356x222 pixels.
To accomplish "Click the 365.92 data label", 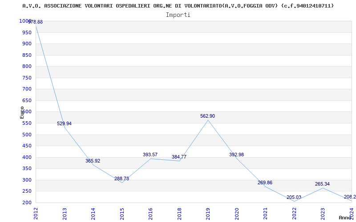I will 93,161.
